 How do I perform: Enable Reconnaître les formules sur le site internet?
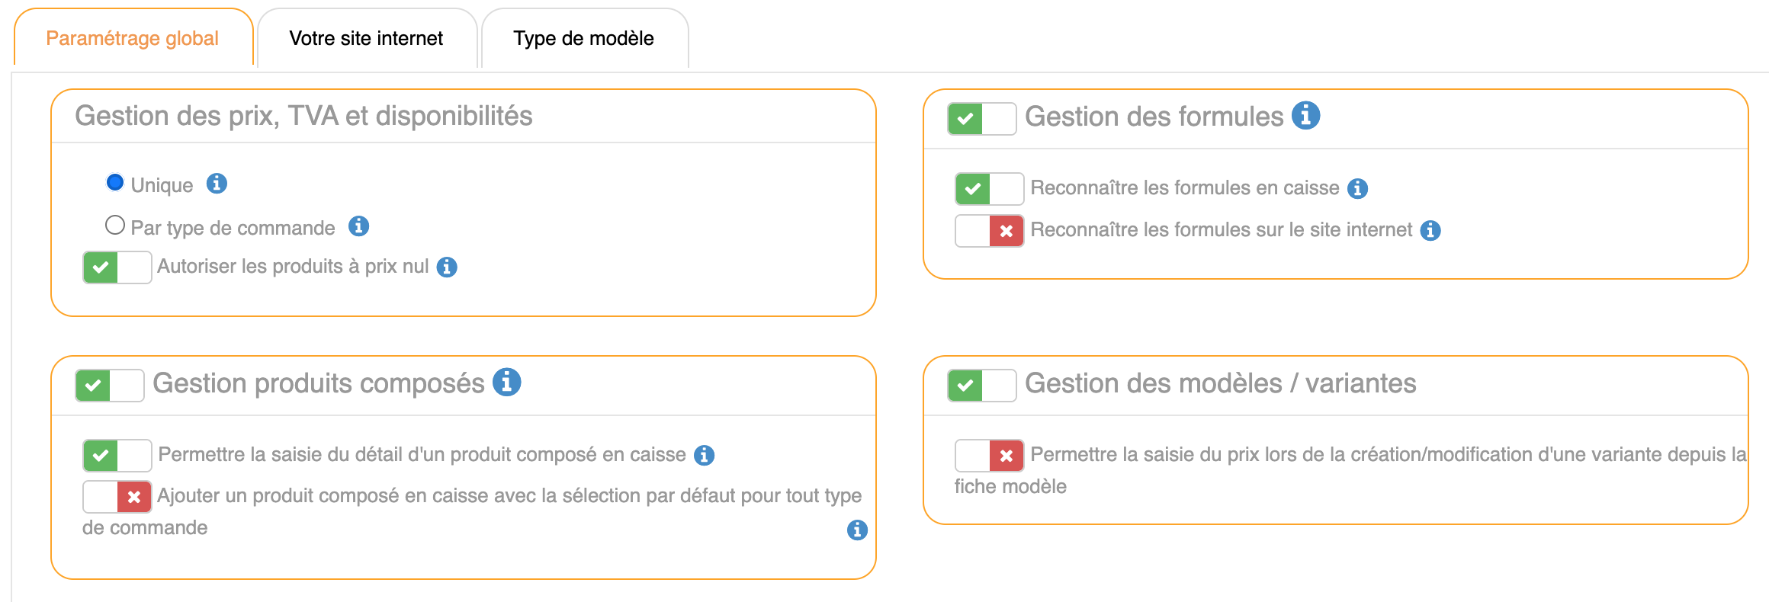pyautogui.click(x=989, y=231)
